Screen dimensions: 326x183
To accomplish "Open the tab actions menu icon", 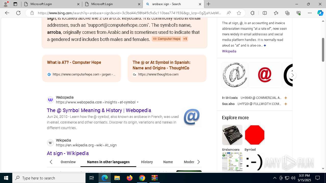I will click(x=15, y=4).
